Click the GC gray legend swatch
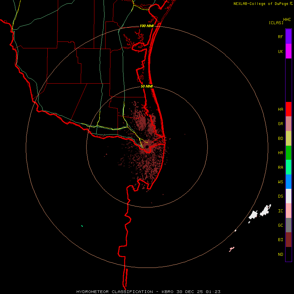 [x=288, y=225]
